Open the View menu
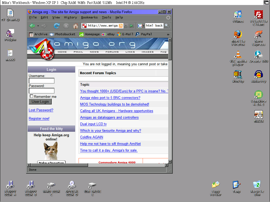The height and width of the screenshot is (202, 270). [56, 17]
